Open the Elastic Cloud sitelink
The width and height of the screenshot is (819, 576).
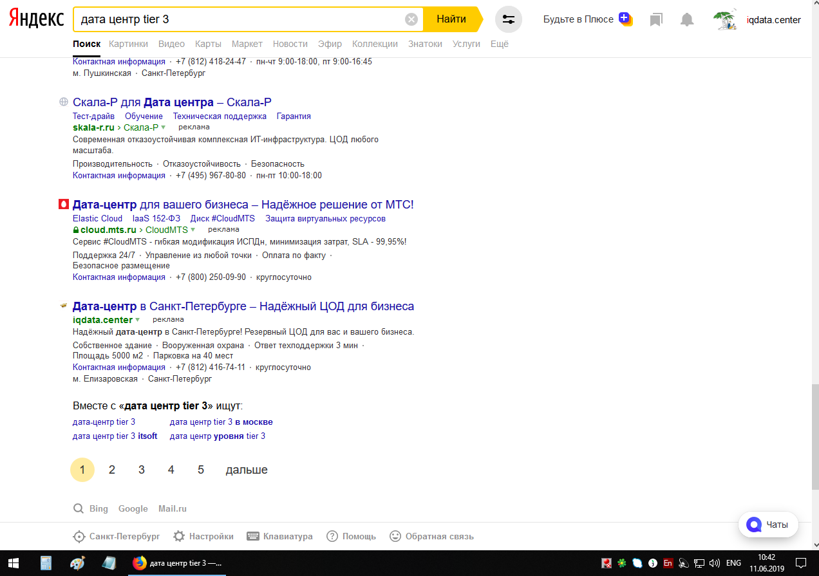(97, 218)
